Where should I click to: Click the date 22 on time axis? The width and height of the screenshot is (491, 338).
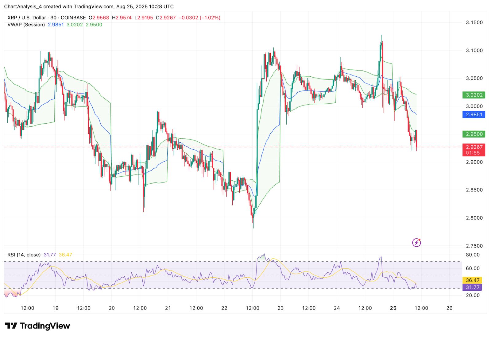224,308
